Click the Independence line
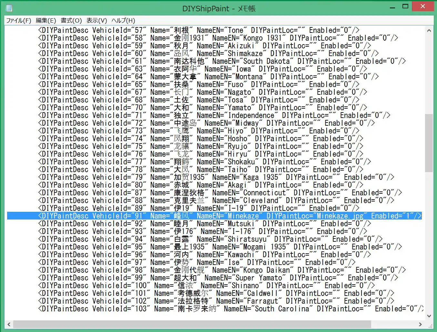 pyautogui.click(x=214, y=115)
